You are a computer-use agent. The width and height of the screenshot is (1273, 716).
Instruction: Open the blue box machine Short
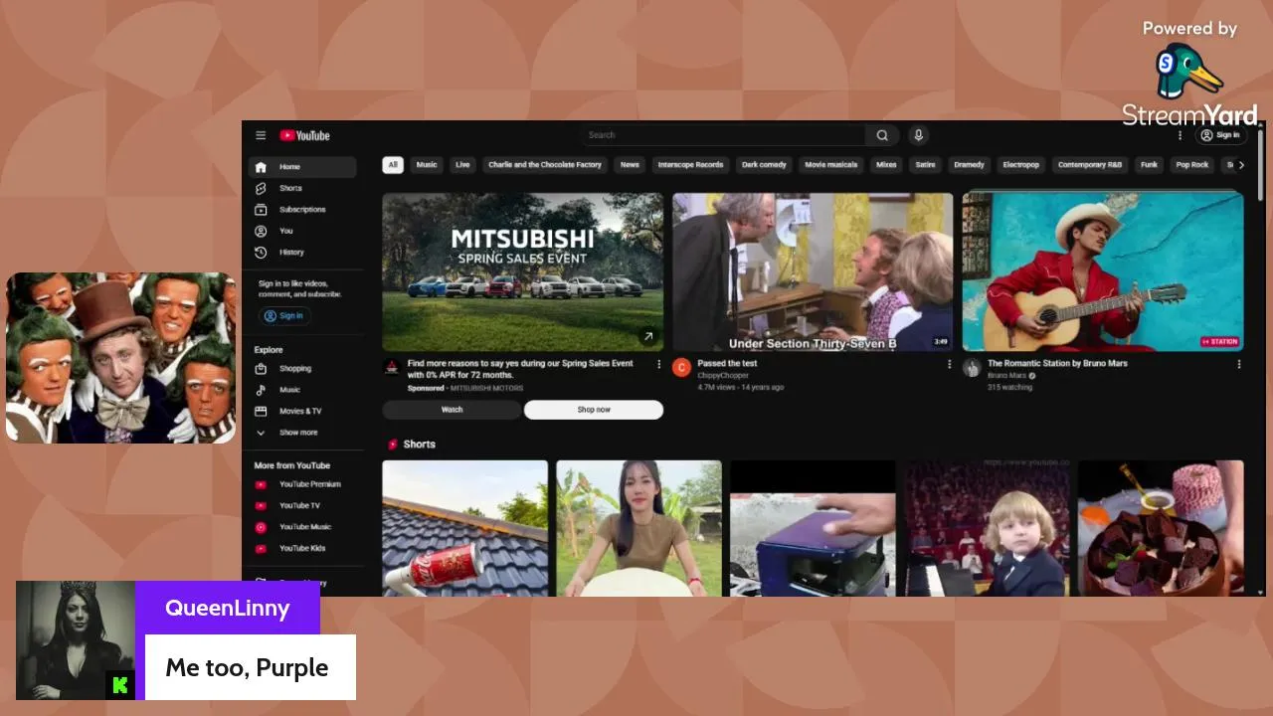814,528
